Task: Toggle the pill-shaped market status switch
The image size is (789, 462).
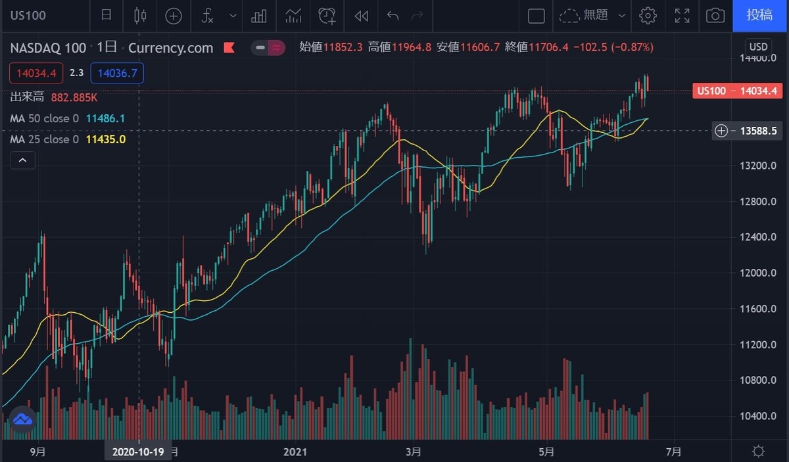Action: pyautogui.click(x=270, y=48)
